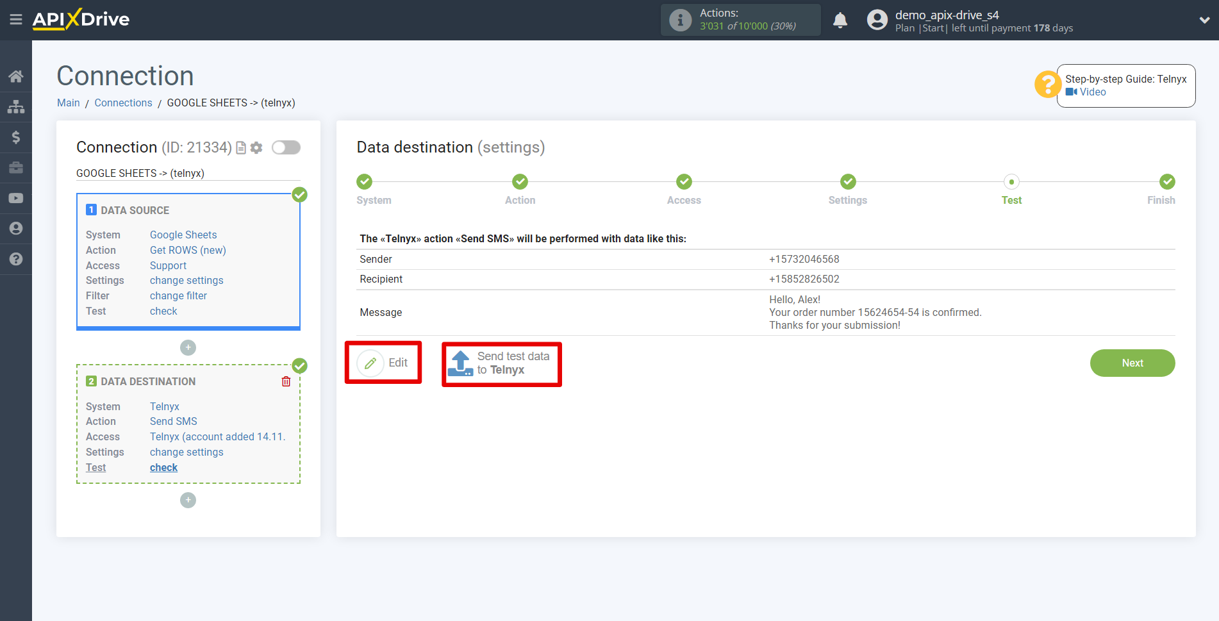Go to the Finish step
This screenshot has width=1219, height=621.
pos(1167,182)
